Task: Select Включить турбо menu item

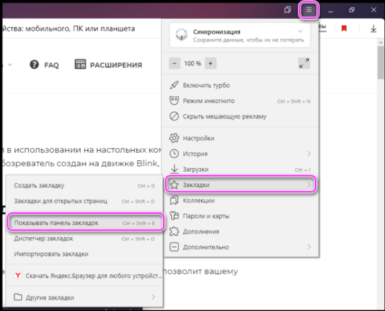Action: click(240, 85)
